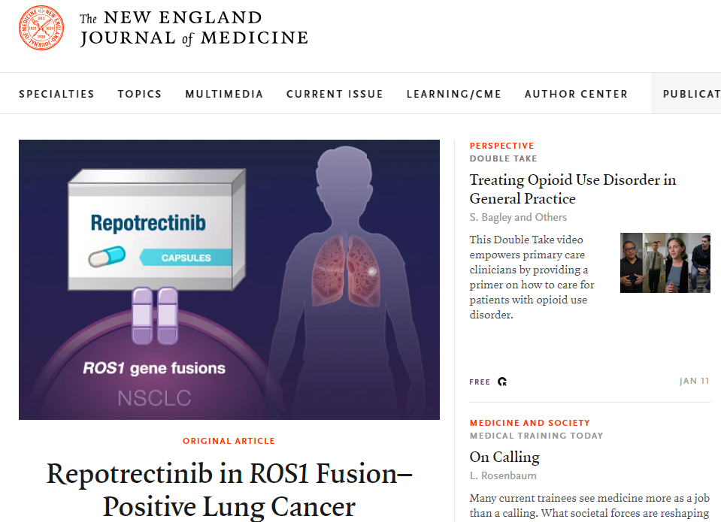This screenshot has width=721, height=522.
Task: Open the Learning/CME menu
Action: click(454, 94)
